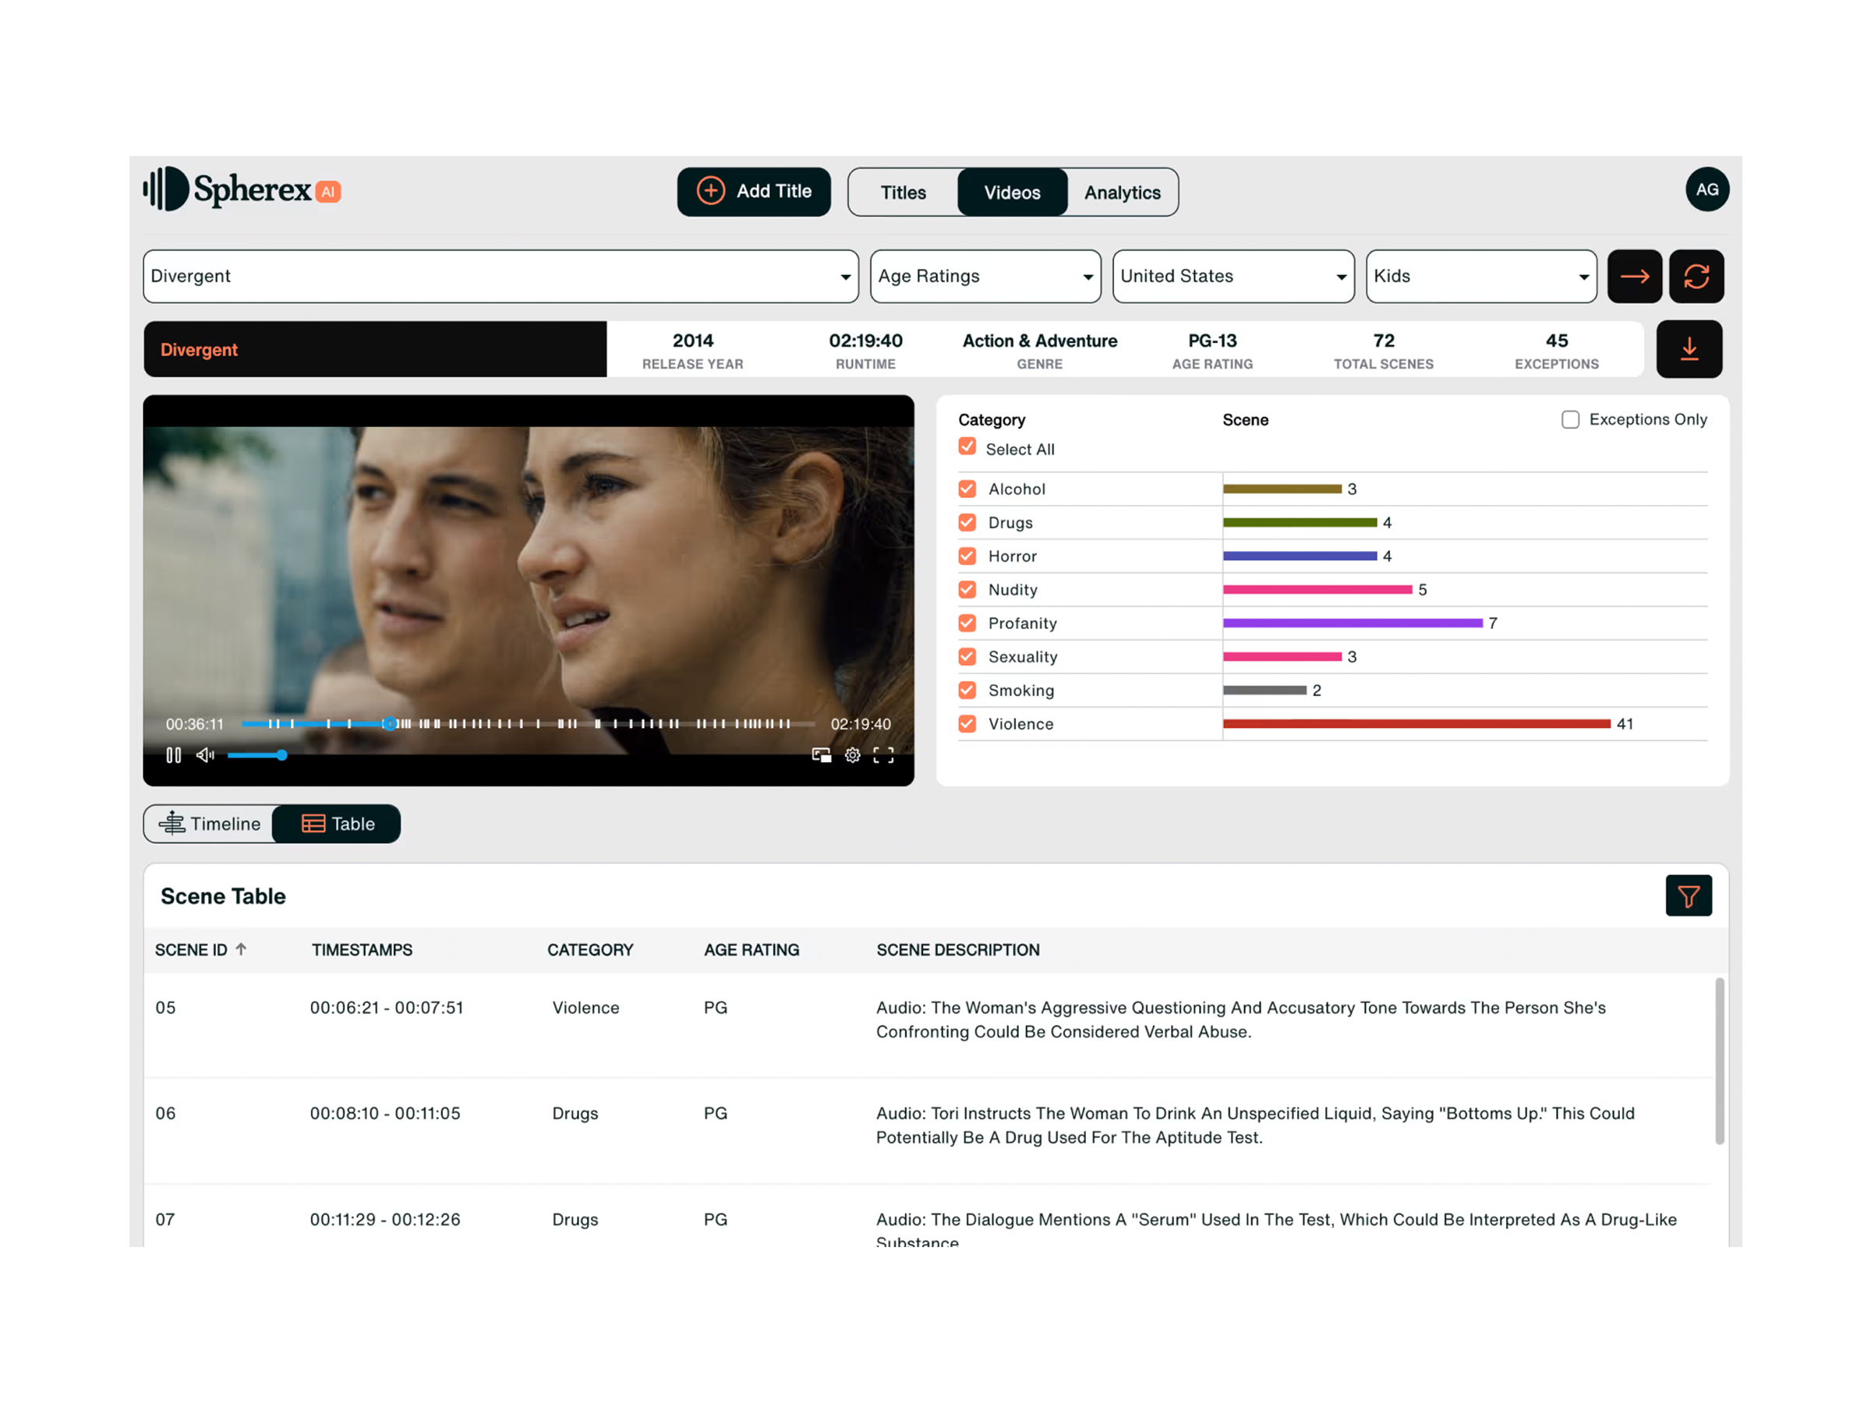Pause the video playback

tap(173, 755)
